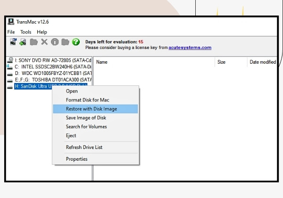The image size is (283, 198).
Task: Click the info properties toolbar icon
Action: click(55, 42)
